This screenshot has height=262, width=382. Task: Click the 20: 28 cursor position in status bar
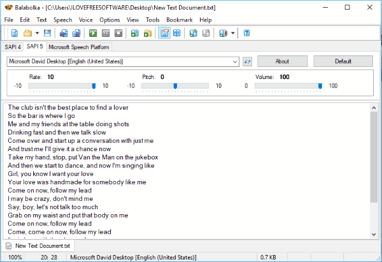(x=49, y=258)
